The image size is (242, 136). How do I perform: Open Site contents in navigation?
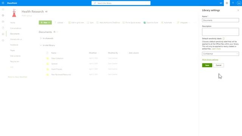(x=15, y=56)
